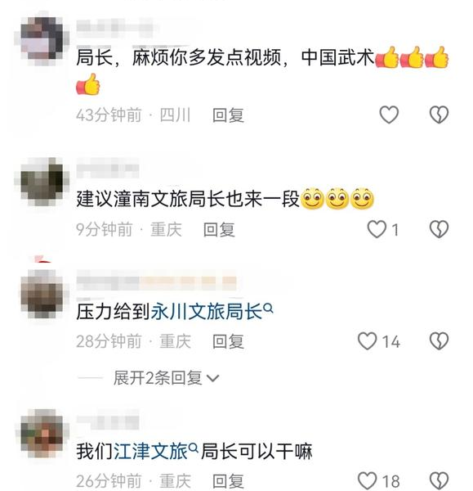Reply to the 9分钟前 comment
The image size is (473, 491).
point(219,229)
